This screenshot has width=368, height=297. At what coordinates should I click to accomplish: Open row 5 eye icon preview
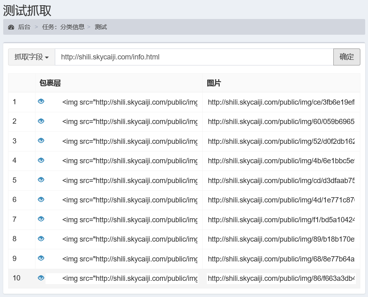coord(41,180)
